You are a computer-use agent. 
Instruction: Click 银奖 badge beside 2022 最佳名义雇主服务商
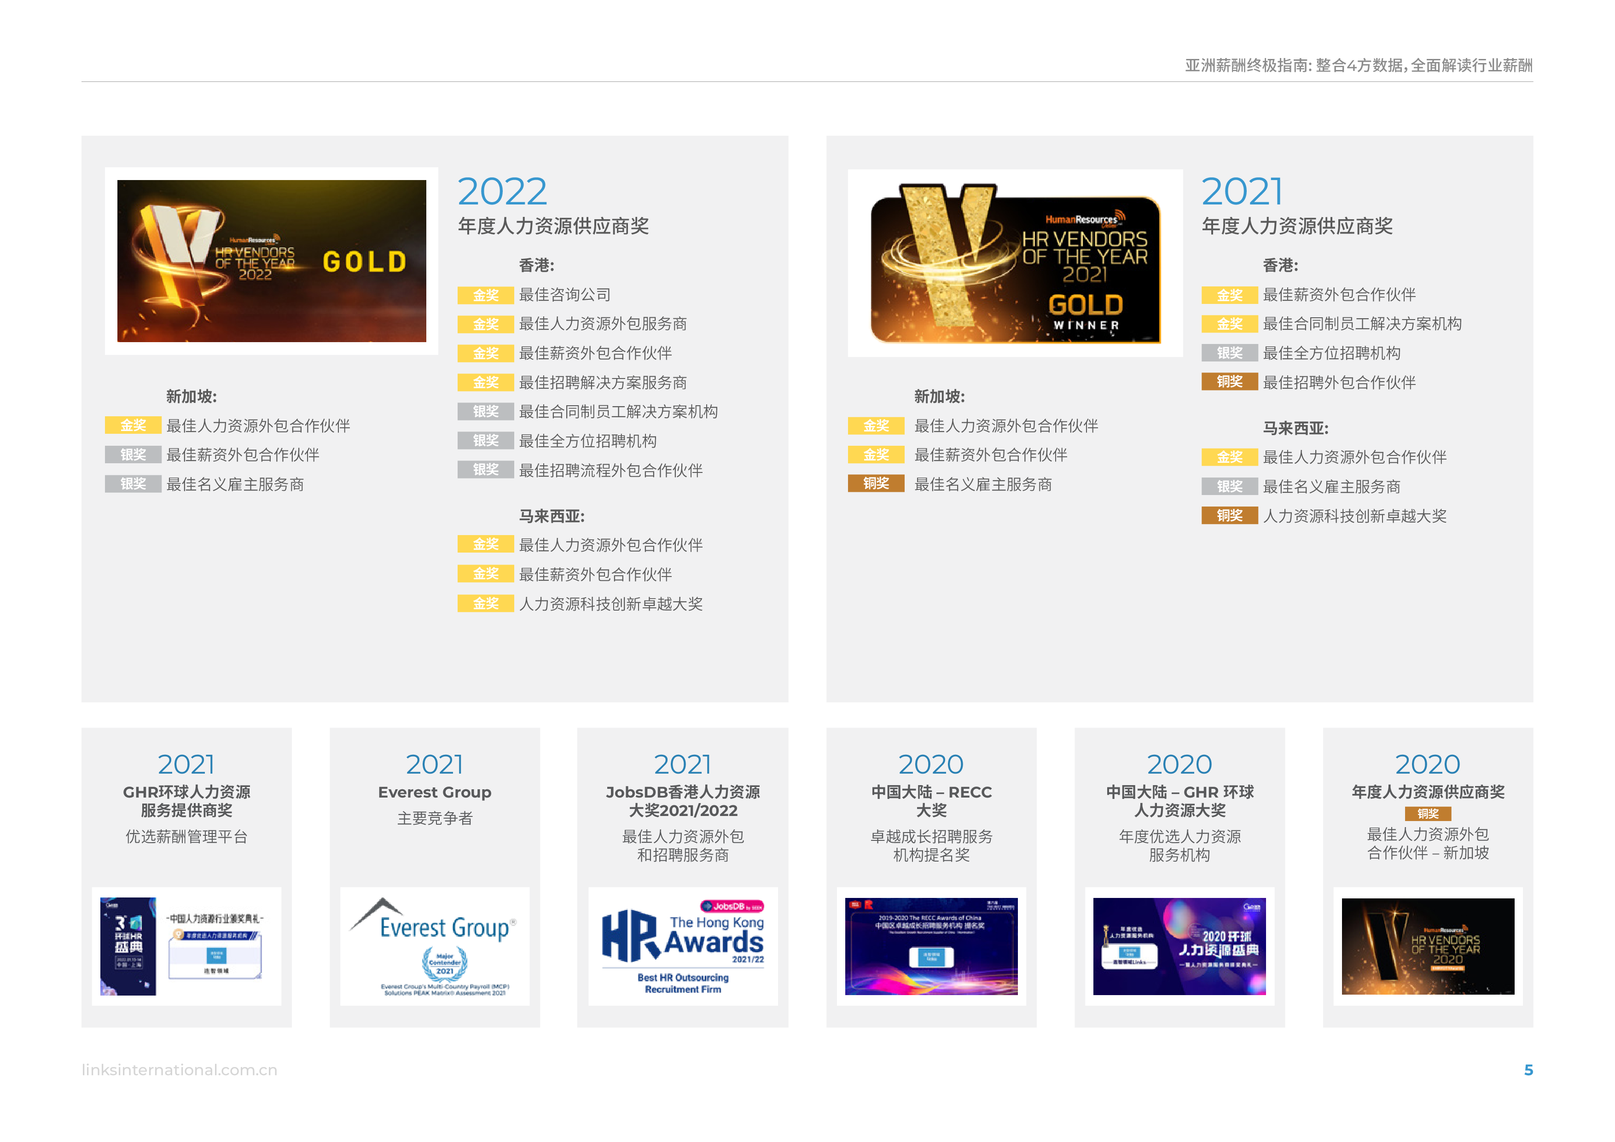pos(133,484)
